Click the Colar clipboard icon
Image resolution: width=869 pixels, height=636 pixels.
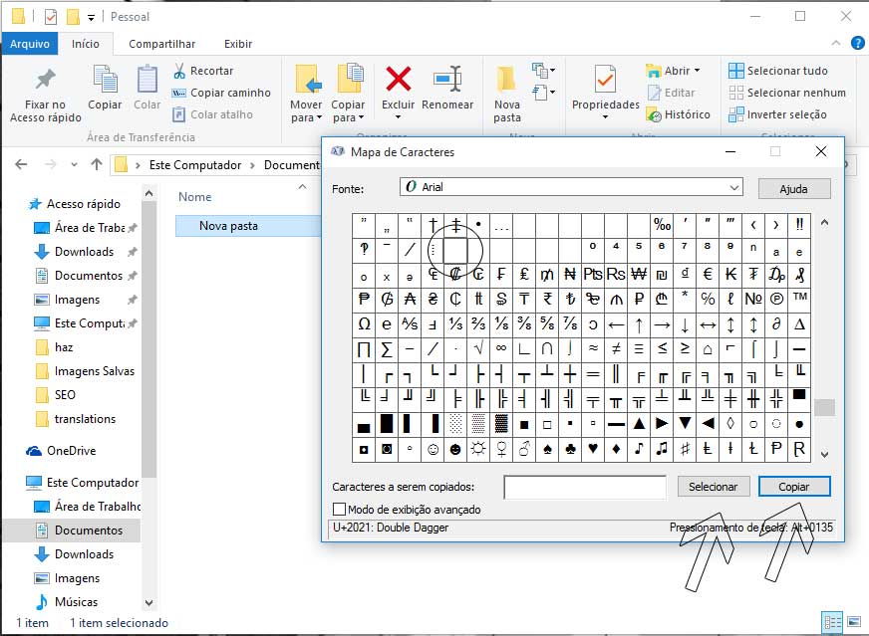146,80
